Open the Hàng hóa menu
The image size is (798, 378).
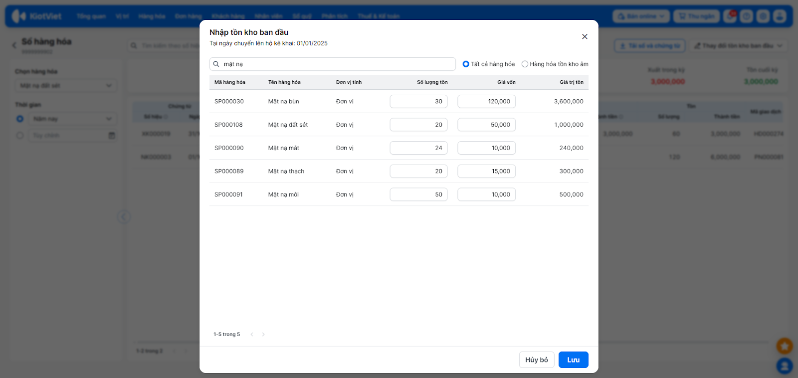tap(152, 16)
